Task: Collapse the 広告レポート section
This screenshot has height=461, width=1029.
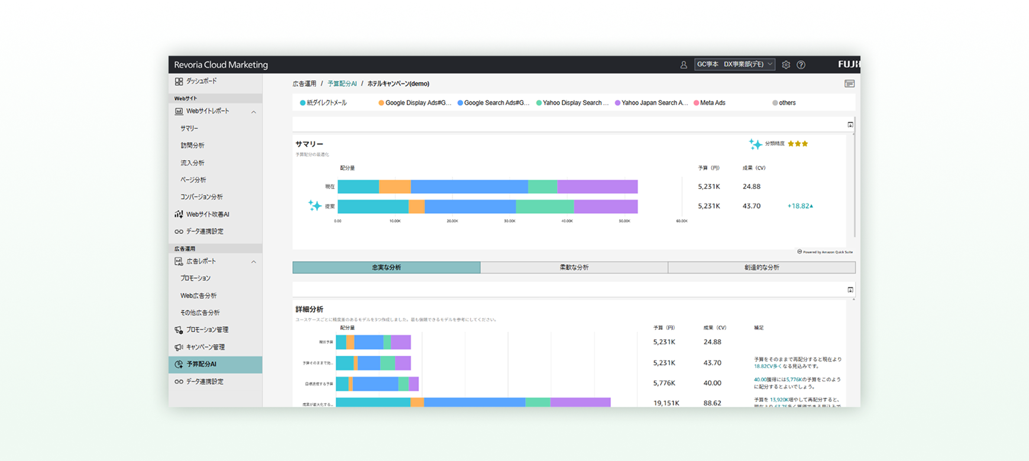Action: [254, 262]
